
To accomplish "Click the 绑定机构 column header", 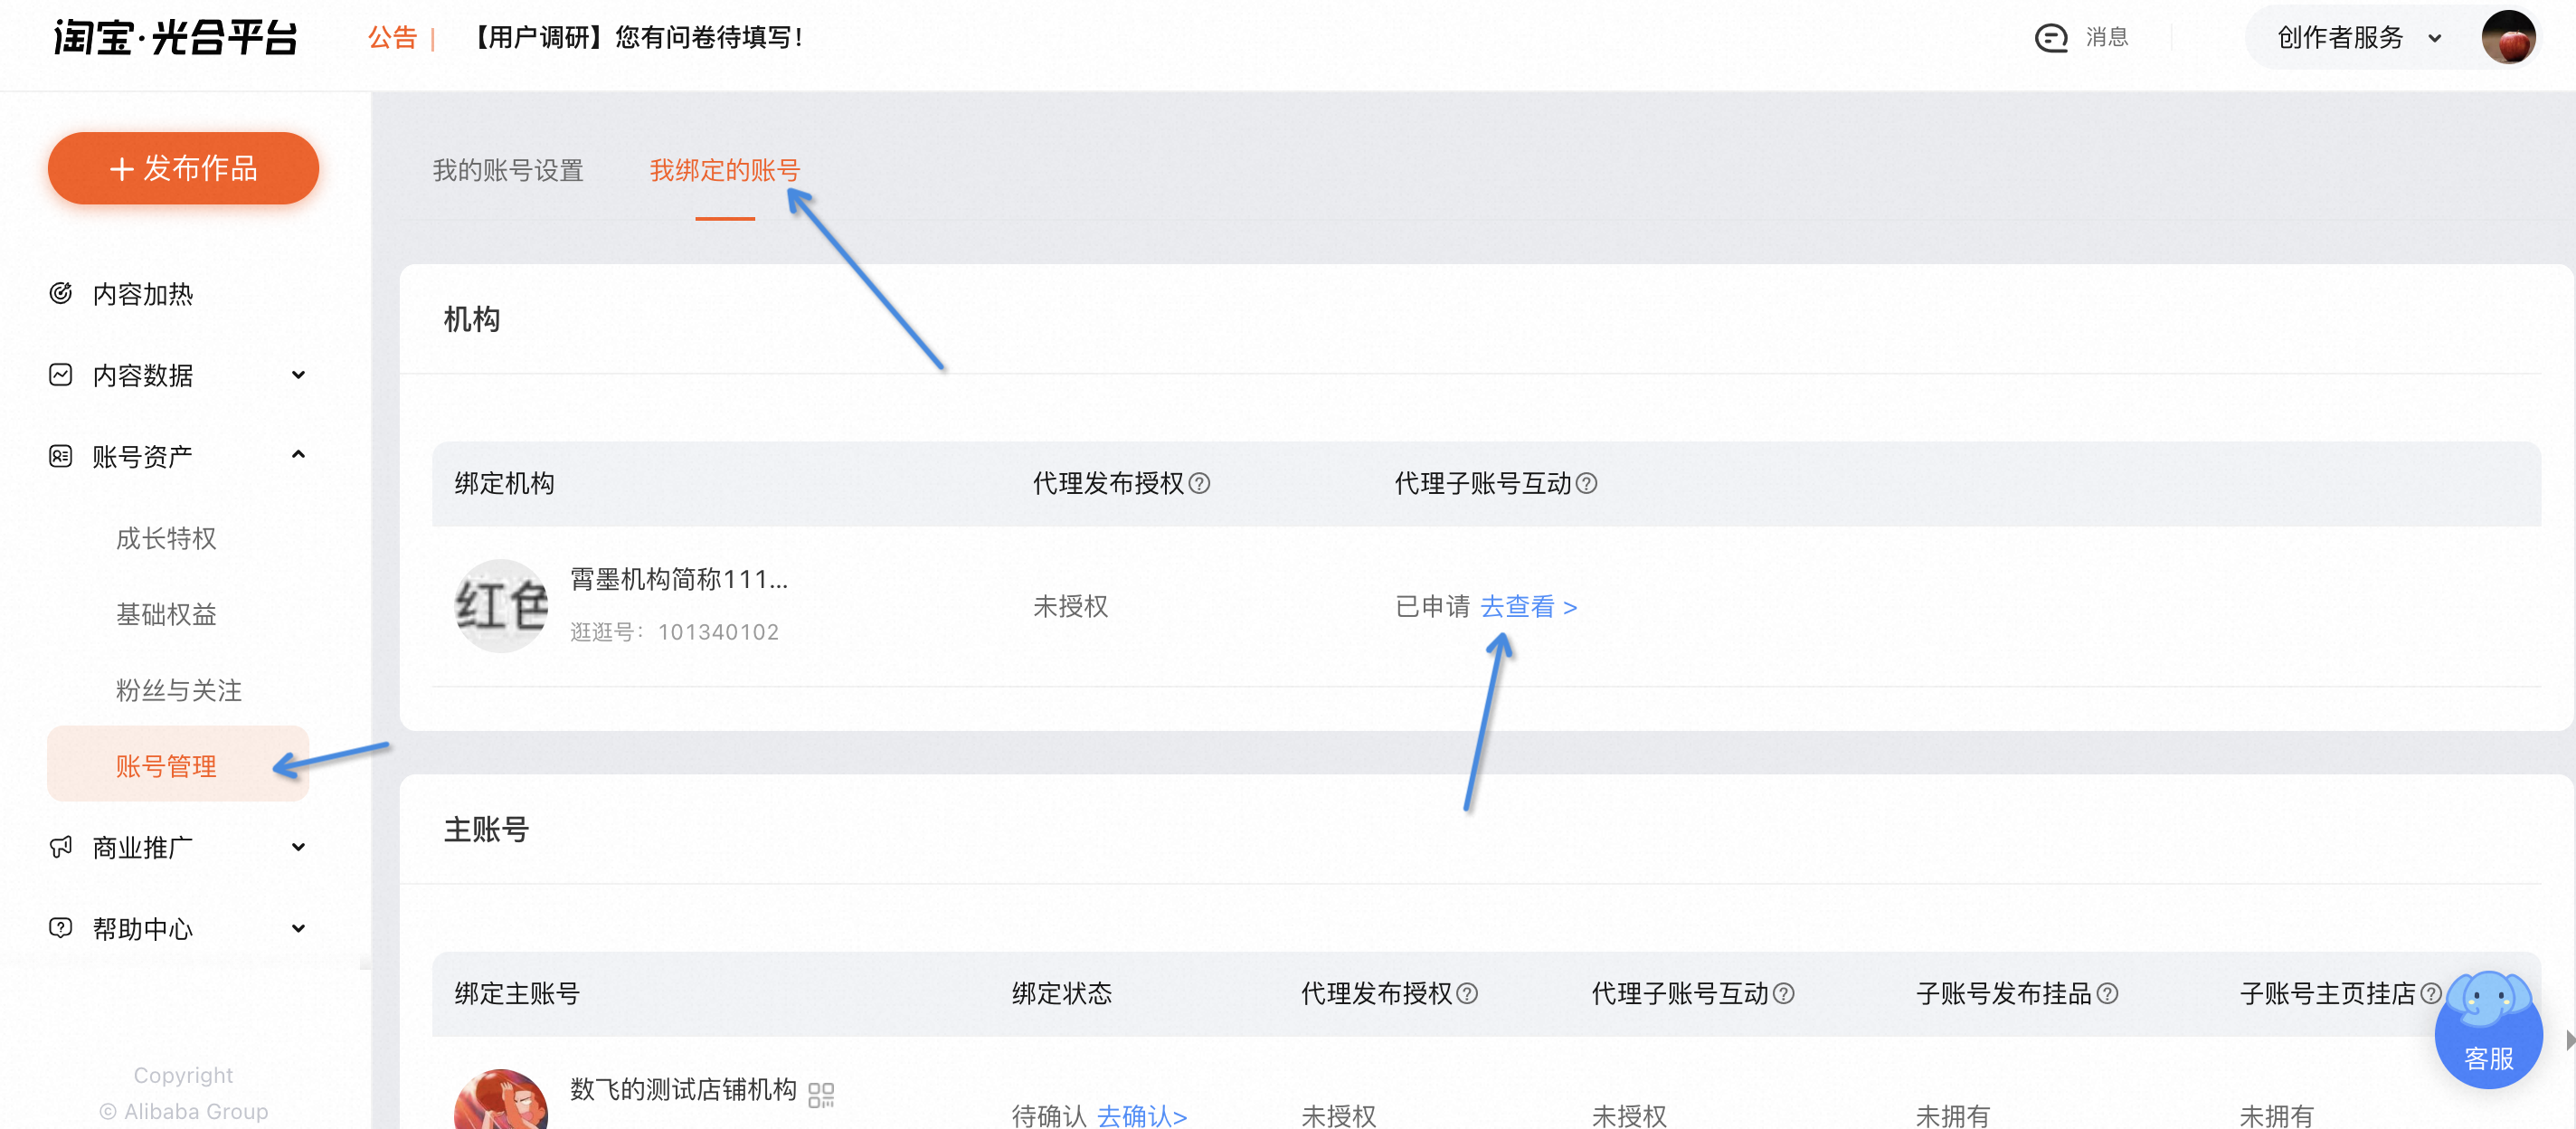I will [504, 484].
